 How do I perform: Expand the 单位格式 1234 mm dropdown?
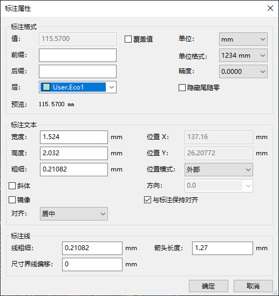click(243, 56)
